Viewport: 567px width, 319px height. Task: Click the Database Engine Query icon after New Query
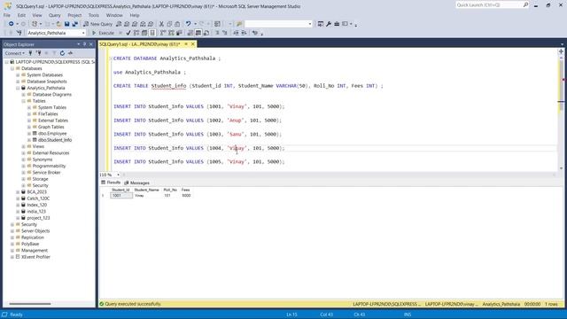[x=119, y=24]
